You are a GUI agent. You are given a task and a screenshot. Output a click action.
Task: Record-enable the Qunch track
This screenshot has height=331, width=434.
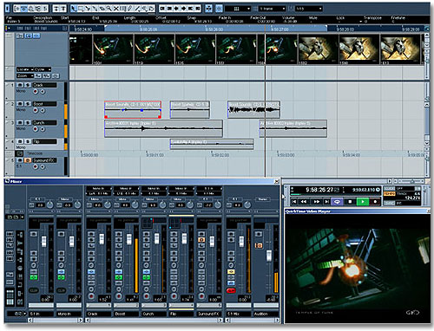coord(36,129)
